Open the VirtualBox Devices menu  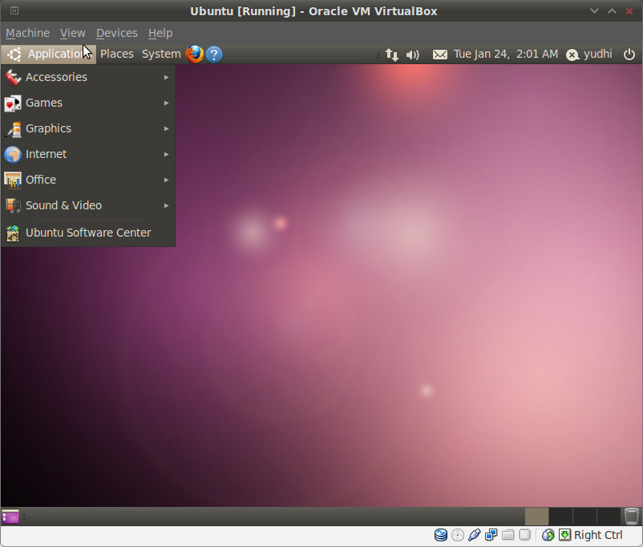point(117,33)
